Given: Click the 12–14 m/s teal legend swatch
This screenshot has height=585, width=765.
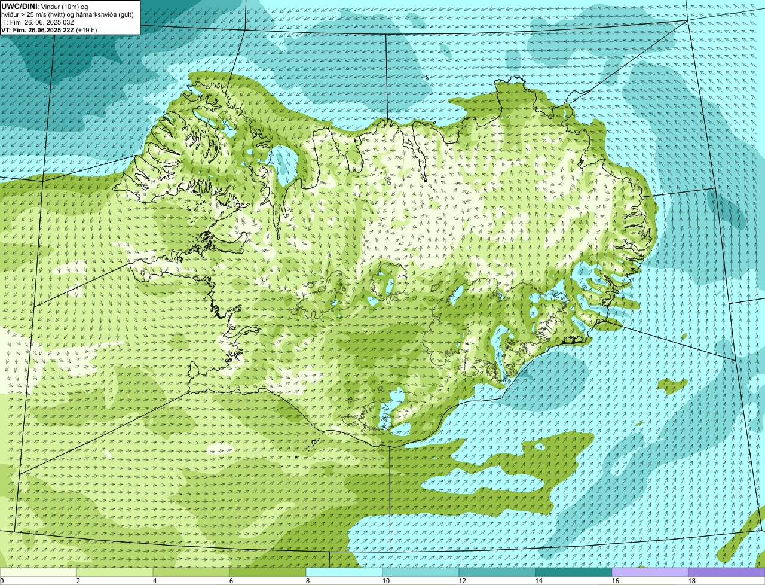Looking at the screenshot, I should tap(497, 572).
